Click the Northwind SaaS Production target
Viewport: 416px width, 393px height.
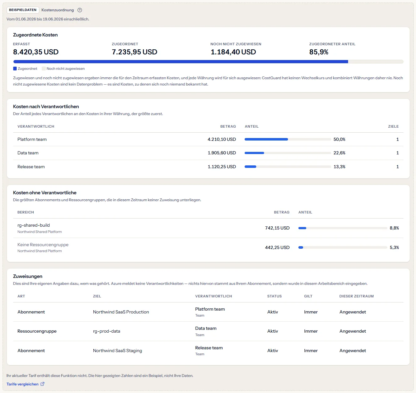tap(121, 312)
